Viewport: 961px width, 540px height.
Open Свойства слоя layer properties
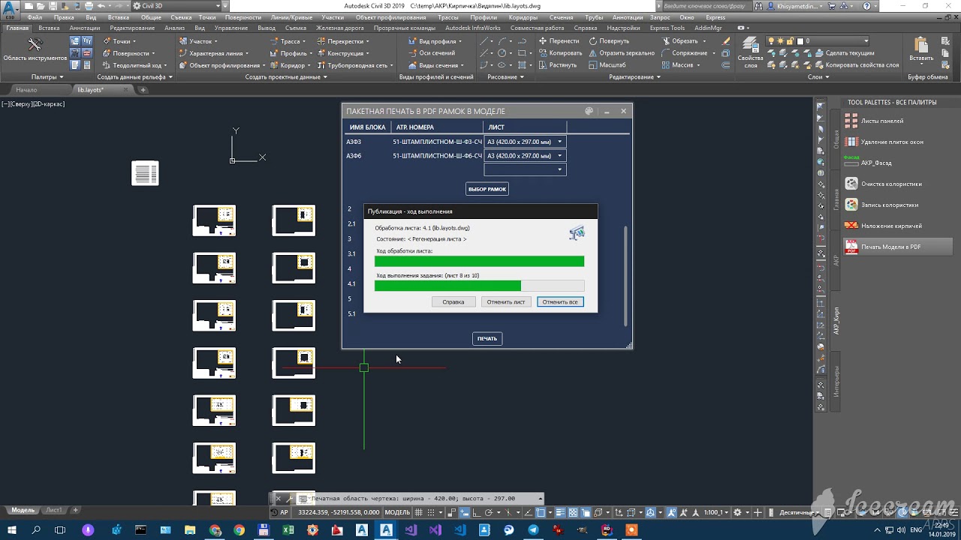[x=750, y=52]
